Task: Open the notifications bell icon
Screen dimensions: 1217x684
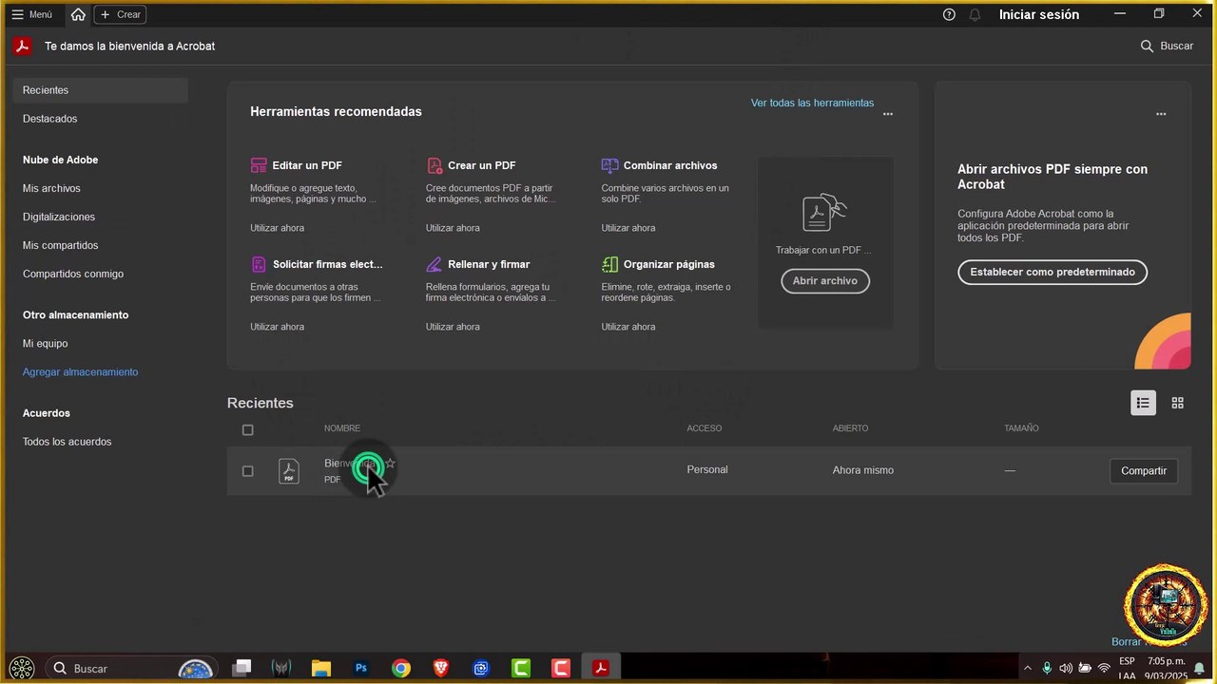Action: 975,14
